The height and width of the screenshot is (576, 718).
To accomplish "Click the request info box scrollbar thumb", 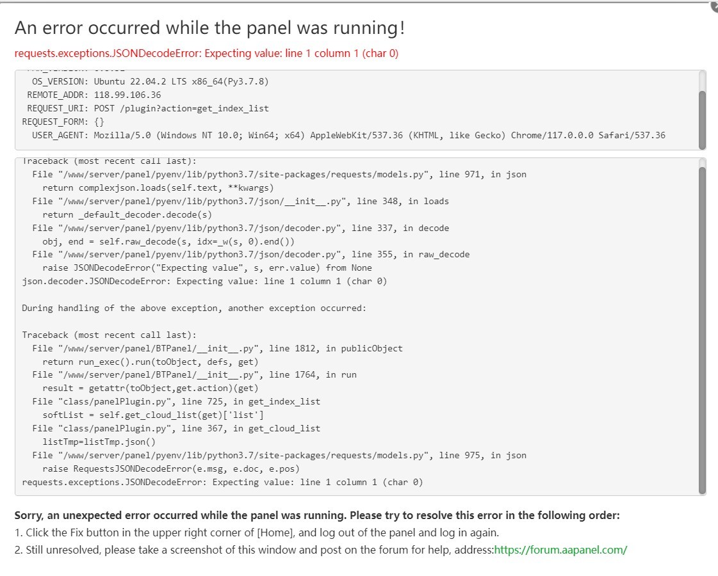I will (702, 119).
